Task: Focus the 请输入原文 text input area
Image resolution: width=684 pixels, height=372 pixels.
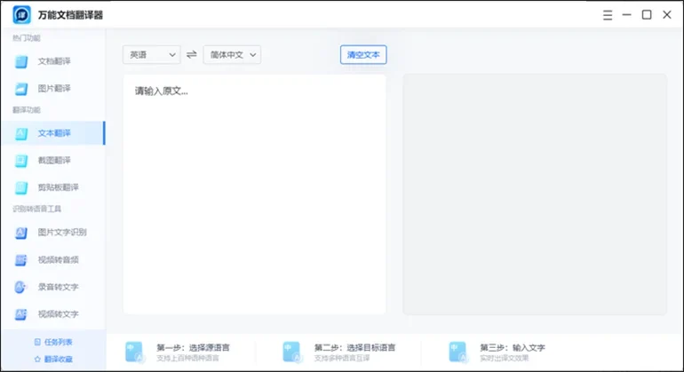Action: click(254, 194)
